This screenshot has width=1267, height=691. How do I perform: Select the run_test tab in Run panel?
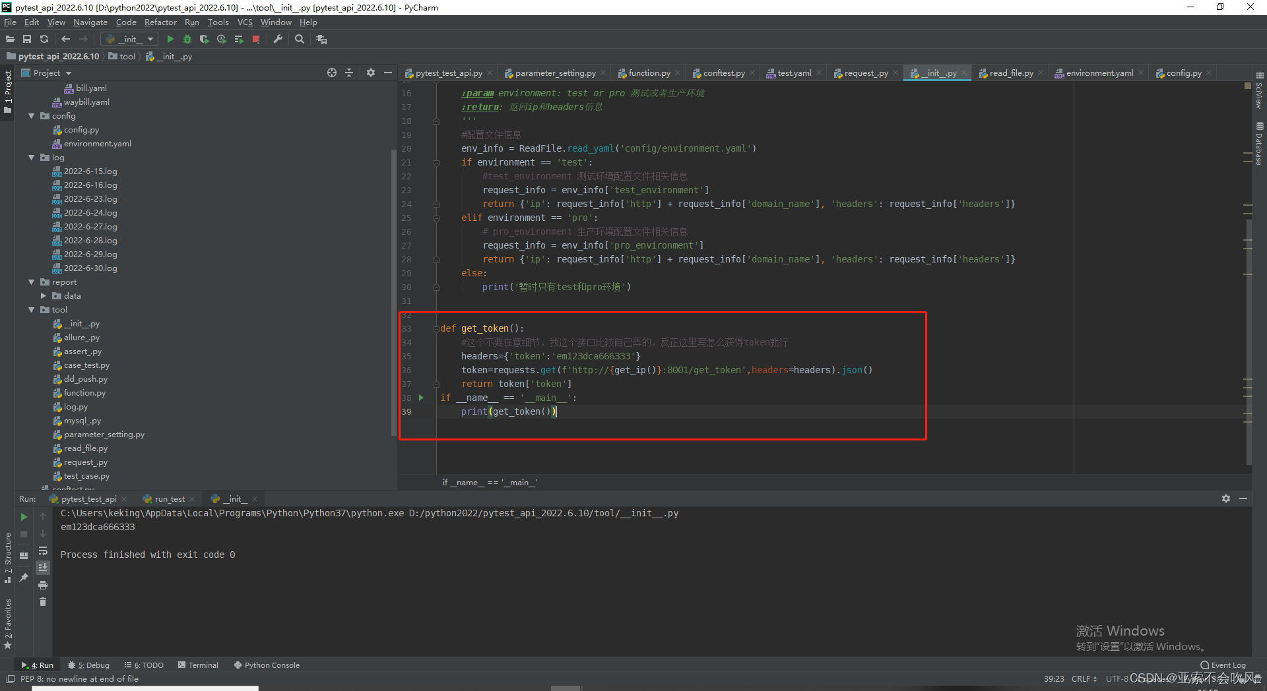(170, 499)
